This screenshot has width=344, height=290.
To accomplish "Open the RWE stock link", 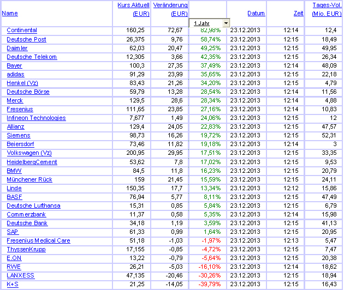I will pos(14,267).
